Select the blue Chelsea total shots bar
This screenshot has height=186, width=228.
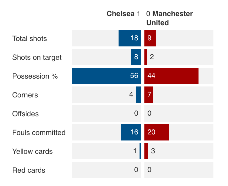coord(130,38)
